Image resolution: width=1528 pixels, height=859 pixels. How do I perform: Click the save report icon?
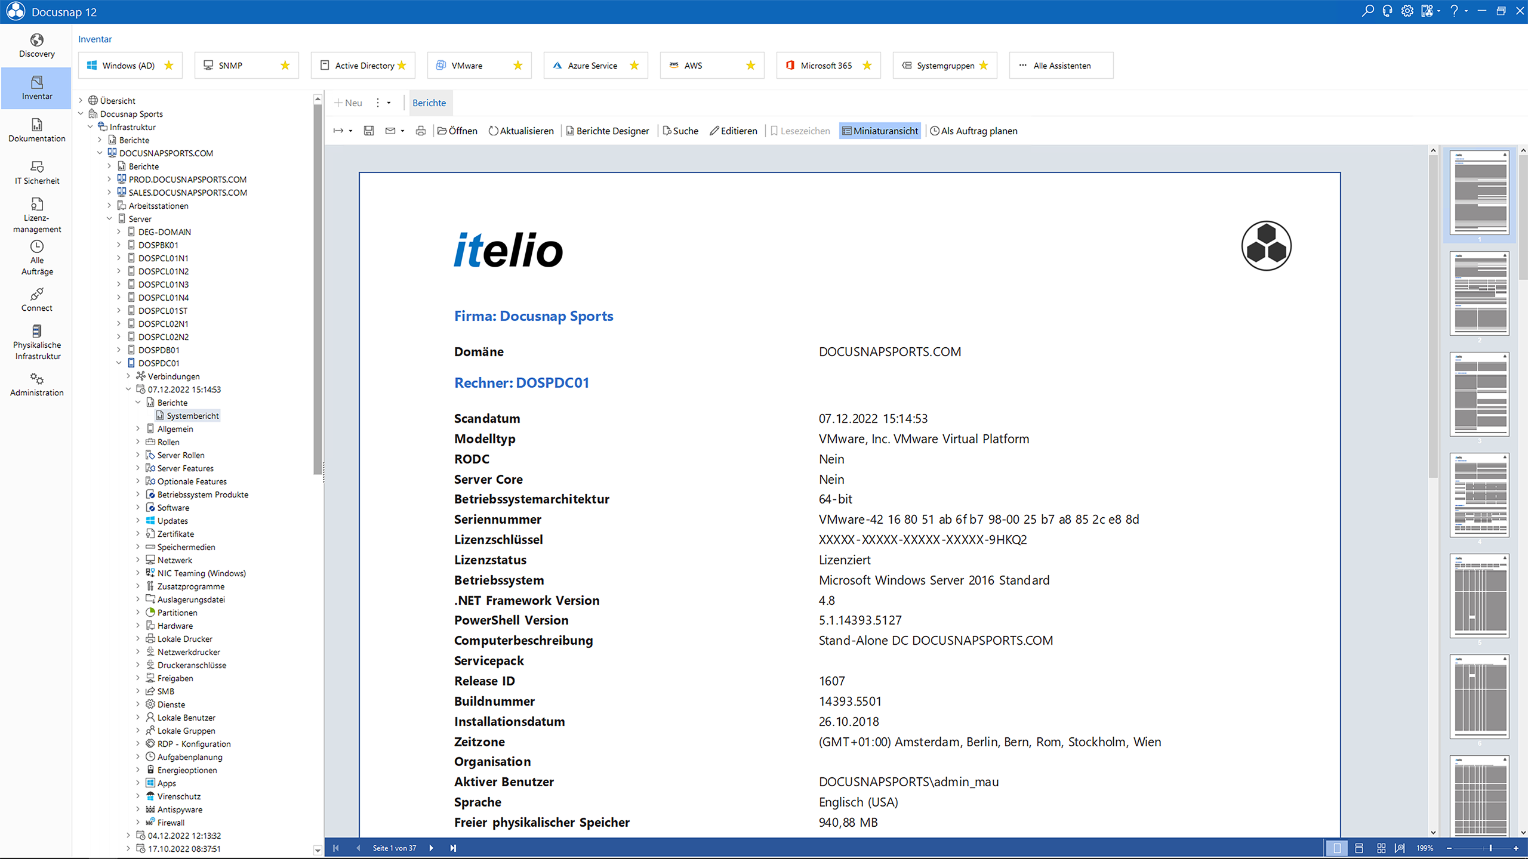pos(369,131)
